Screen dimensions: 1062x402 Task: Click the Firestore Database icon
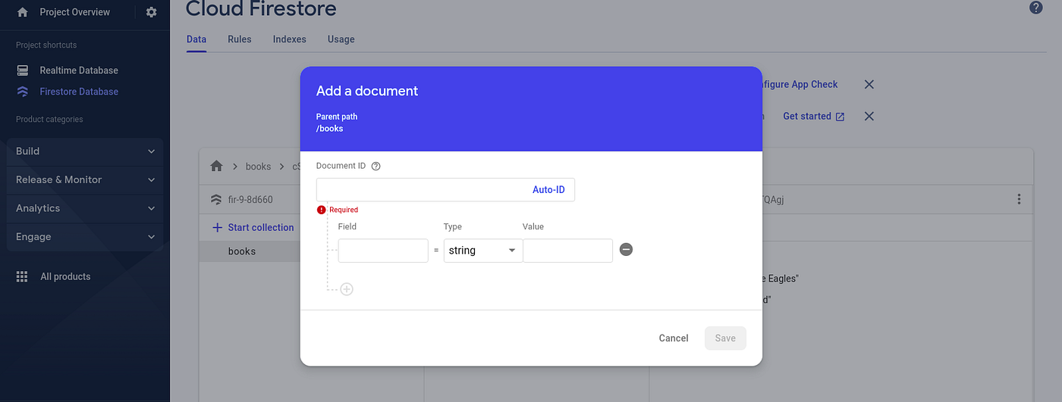coord(23,92)
